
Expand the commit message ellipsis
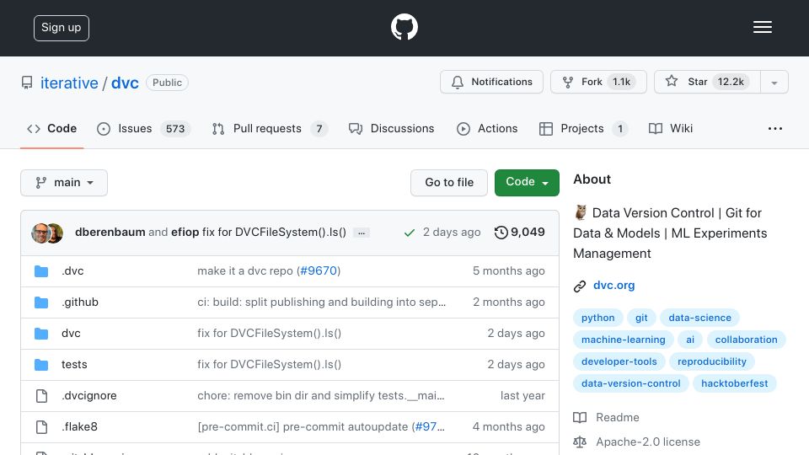pos(362,233)
